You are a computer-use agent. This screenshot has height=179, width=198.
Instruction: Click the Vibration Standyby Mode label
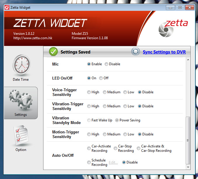tap(66, 120)
